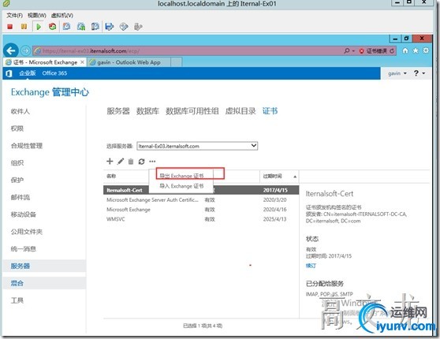The image size is (440, 339).
Task: Go to 合规性管理 in sidebar
Action: click(x=27, y=146)
